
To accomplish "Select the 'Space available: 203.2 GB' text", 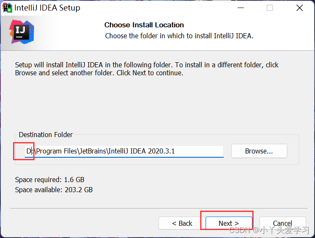I will pos(54,190).
